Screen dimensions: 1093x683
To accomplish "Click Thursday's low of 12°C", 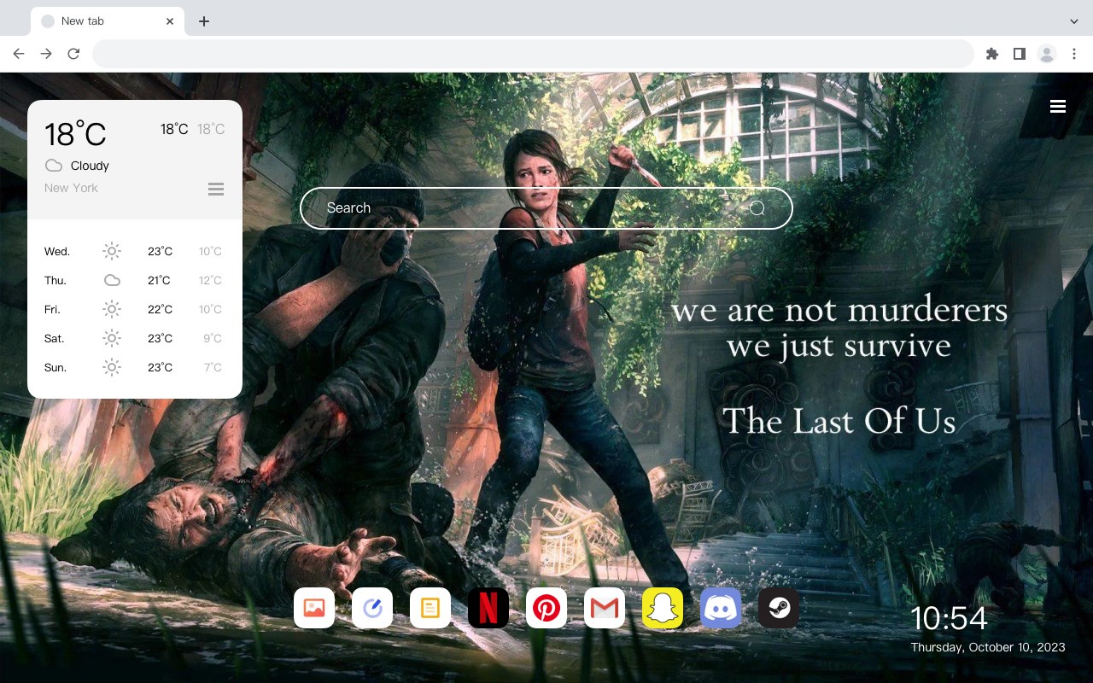I will (x=211, y=280).
